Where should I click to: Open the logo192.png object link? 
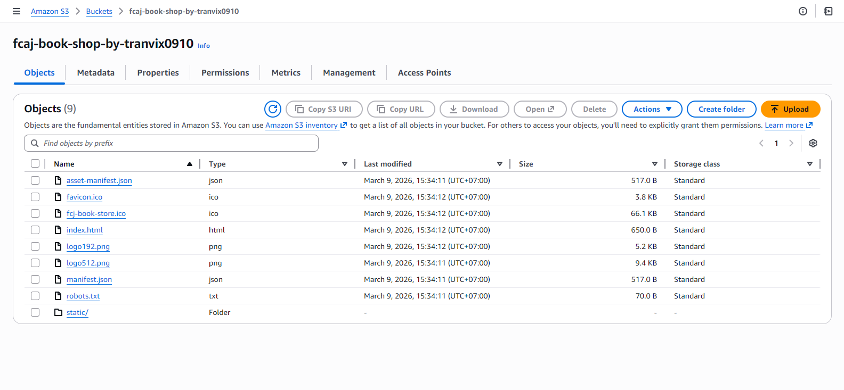click(88, 246)
